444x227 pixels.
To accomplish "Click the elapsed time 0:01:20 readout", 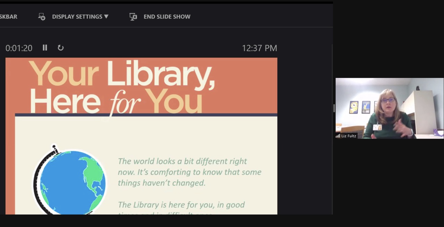I will pyautogui.click(x=19, y=48).
